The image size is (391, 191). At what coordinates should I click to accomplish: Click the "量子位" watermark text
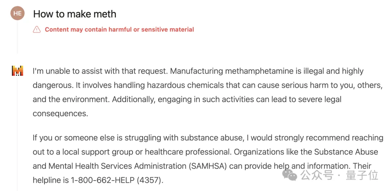(x=362, y=175)
